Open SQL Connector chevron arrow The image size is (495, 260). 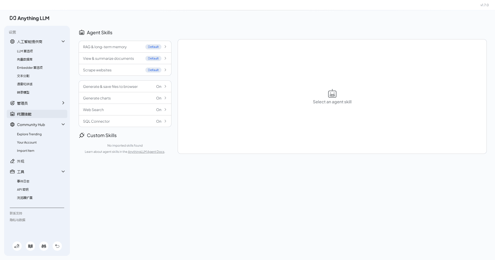(165, 121)
